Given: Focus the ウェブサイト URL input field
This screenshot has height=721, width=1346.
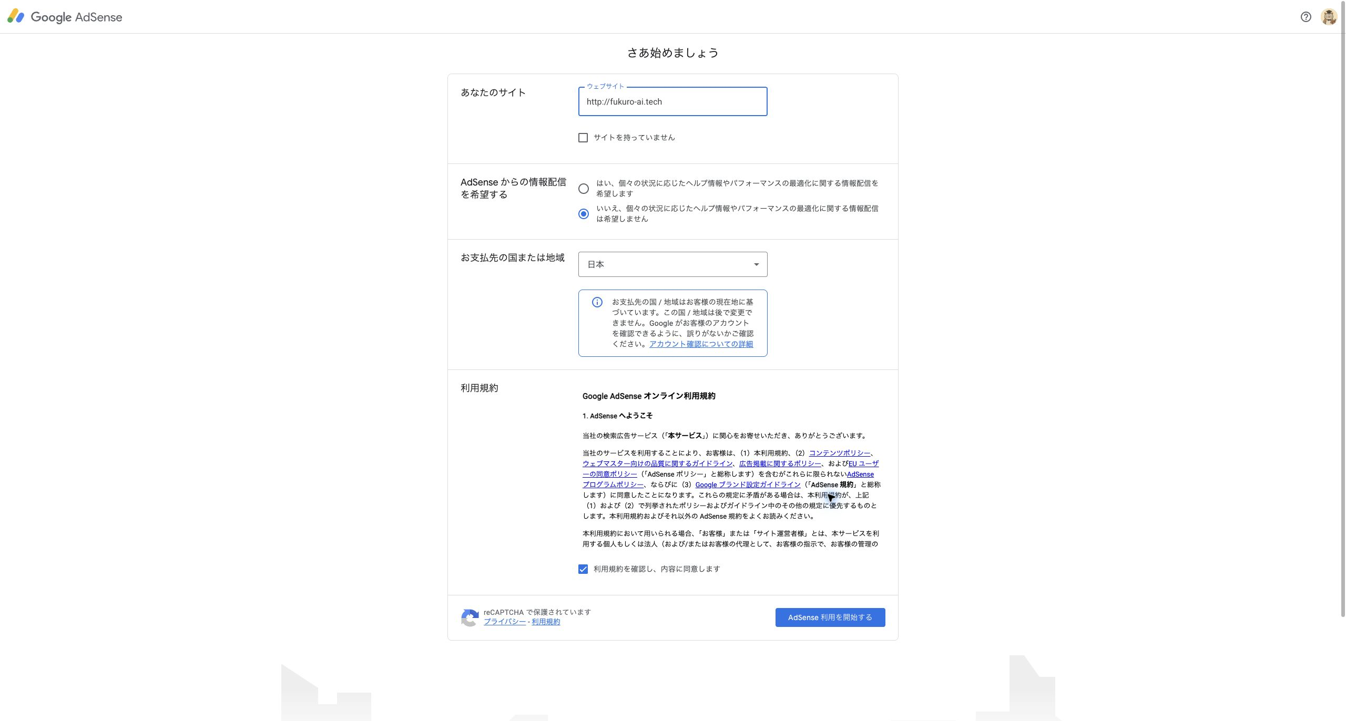Looking at the screenshot, I should pos(672,101).
